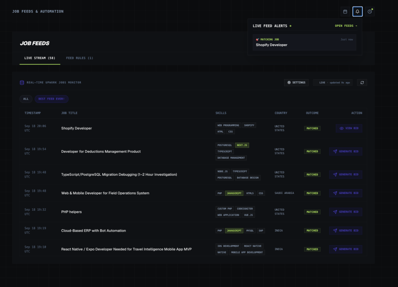Click the Job Title column header
398x287 pixels.
pos(69,113)
